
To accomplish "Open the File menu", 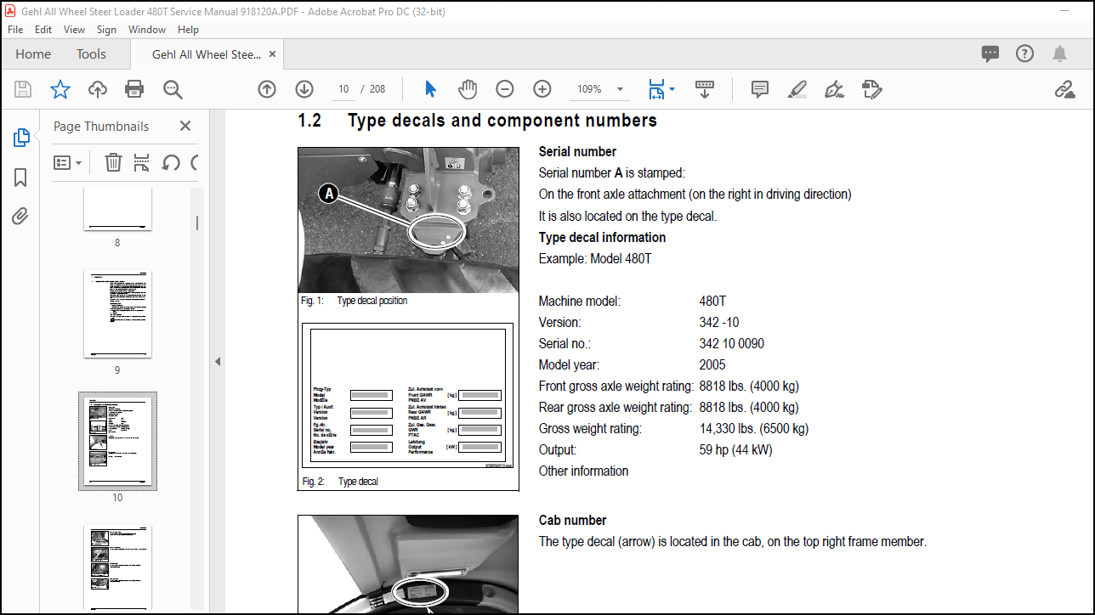I will tap(15, 29).
